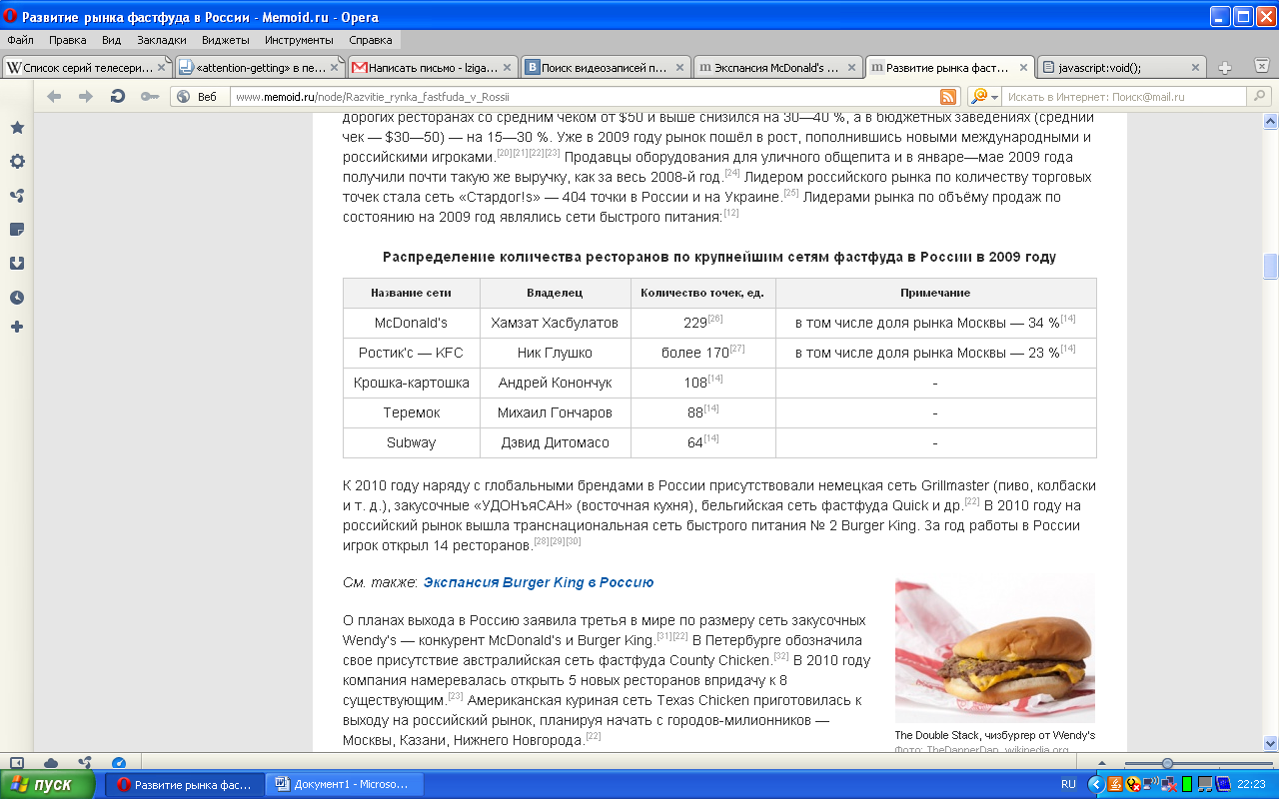Click the Веб globe badge in address bar
Image resolution: width=1279 pixels, height=799 pixels.
click(x=198, y=97)
